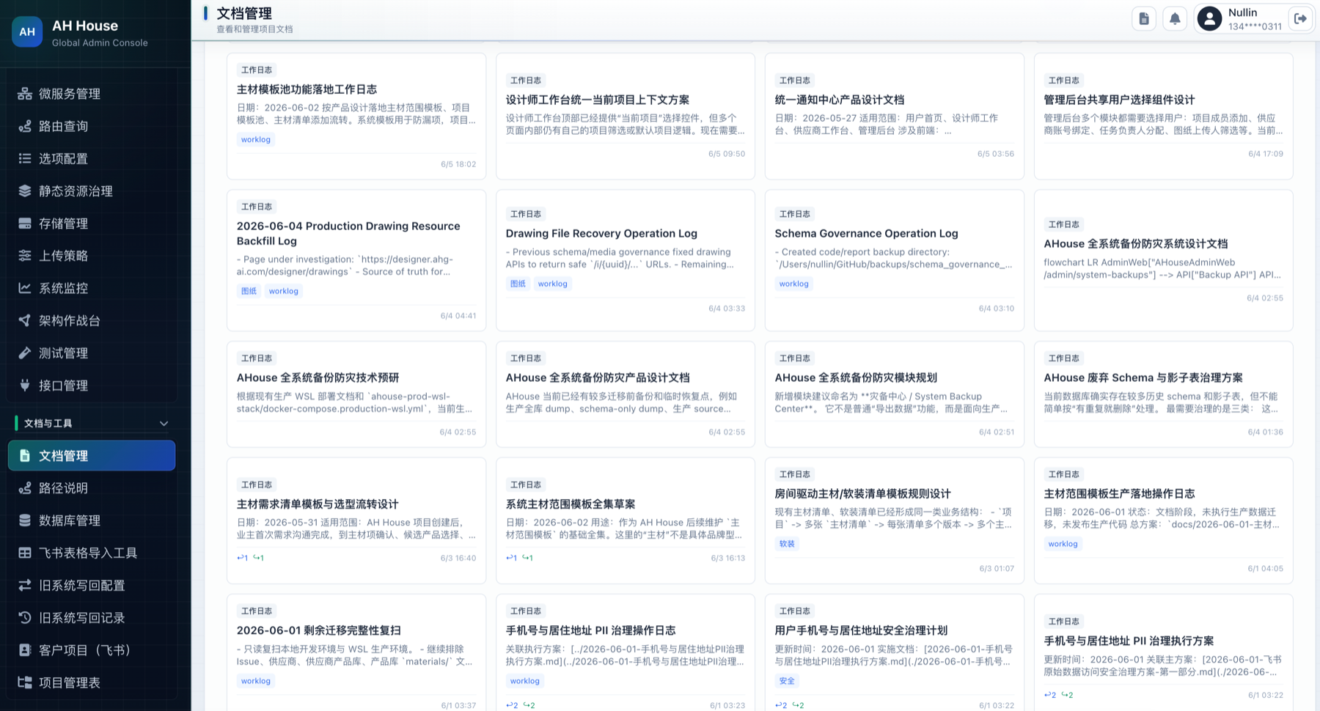The height and width of the screenshot is (711, 1320).
Task: Click the 选项配置 list icon
Action: (x=25, y=158)
